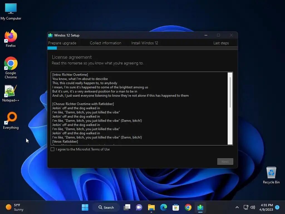The image size is (285, 214).
Task: Click the Windos 12 Setup title bar icon
Action: tap(50, 35)
